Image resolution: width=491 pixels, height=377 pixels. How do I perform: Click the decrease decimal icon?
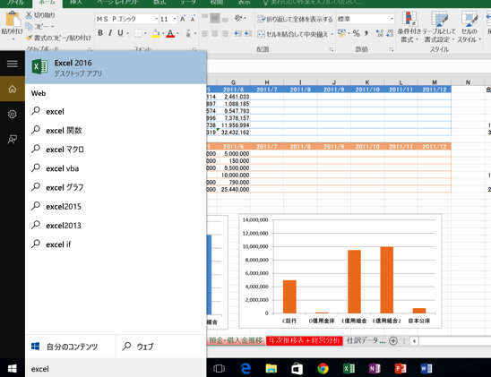[x=390, y=33]
